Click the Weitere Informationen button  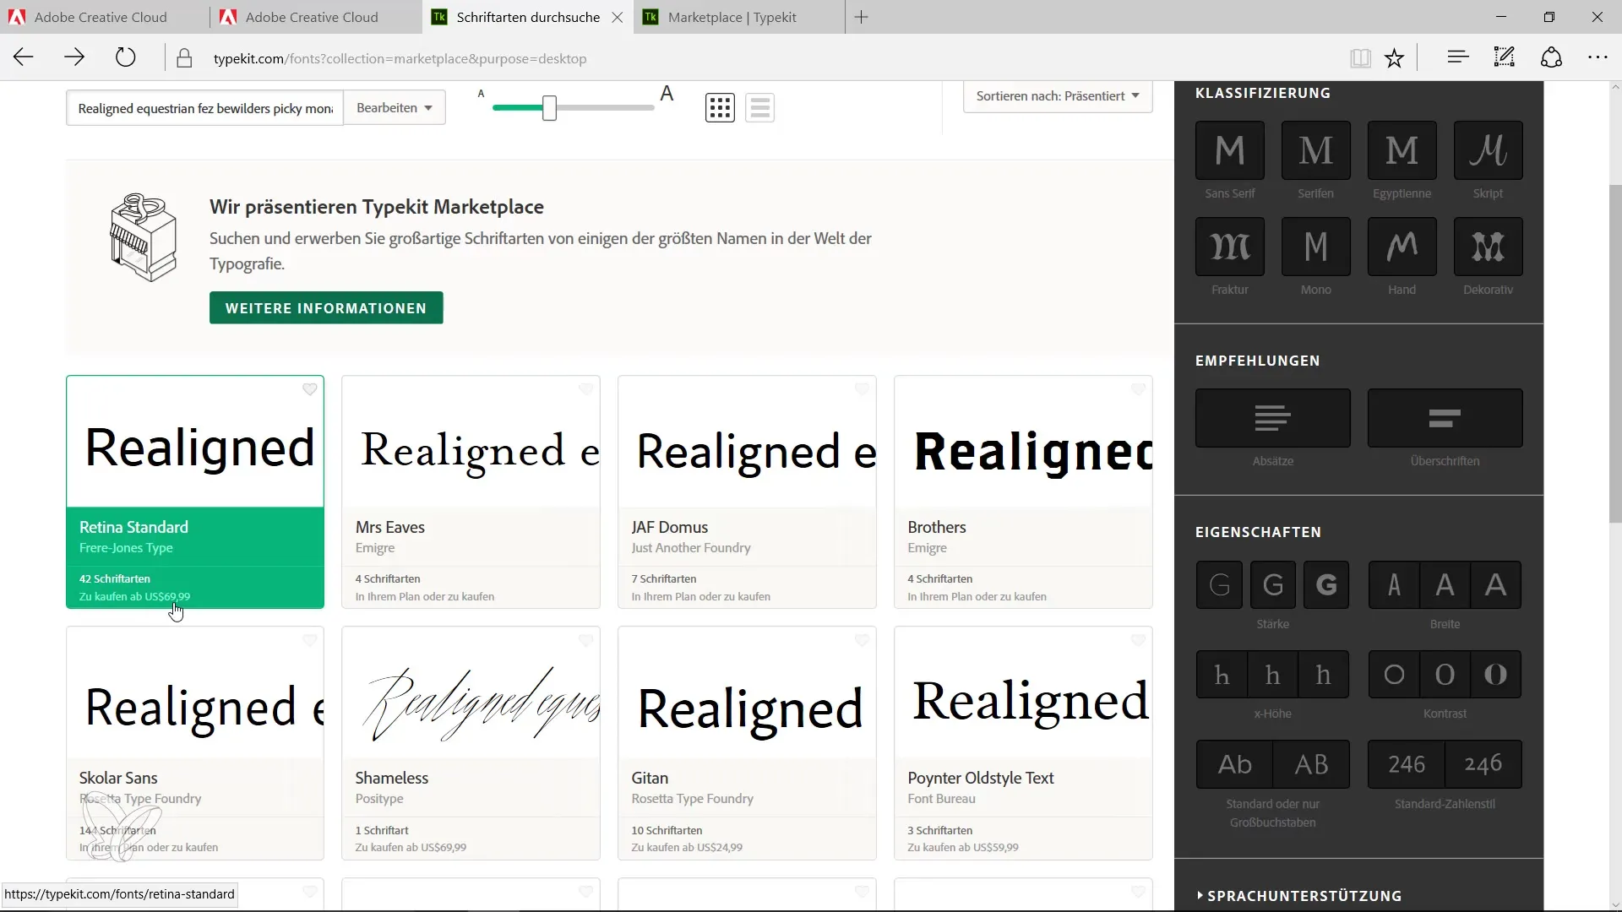[x=326, y=308]
